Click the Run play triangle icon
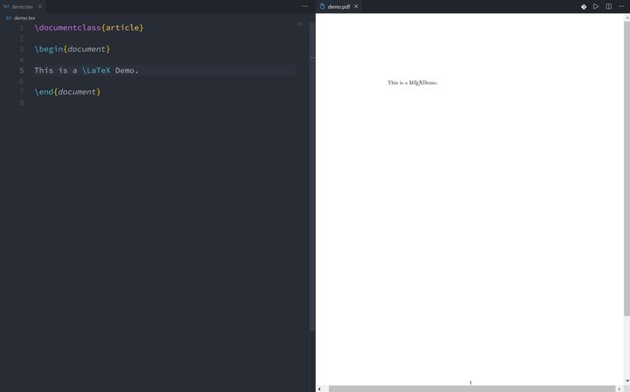The image size is (630, 392). click(596, 6)
